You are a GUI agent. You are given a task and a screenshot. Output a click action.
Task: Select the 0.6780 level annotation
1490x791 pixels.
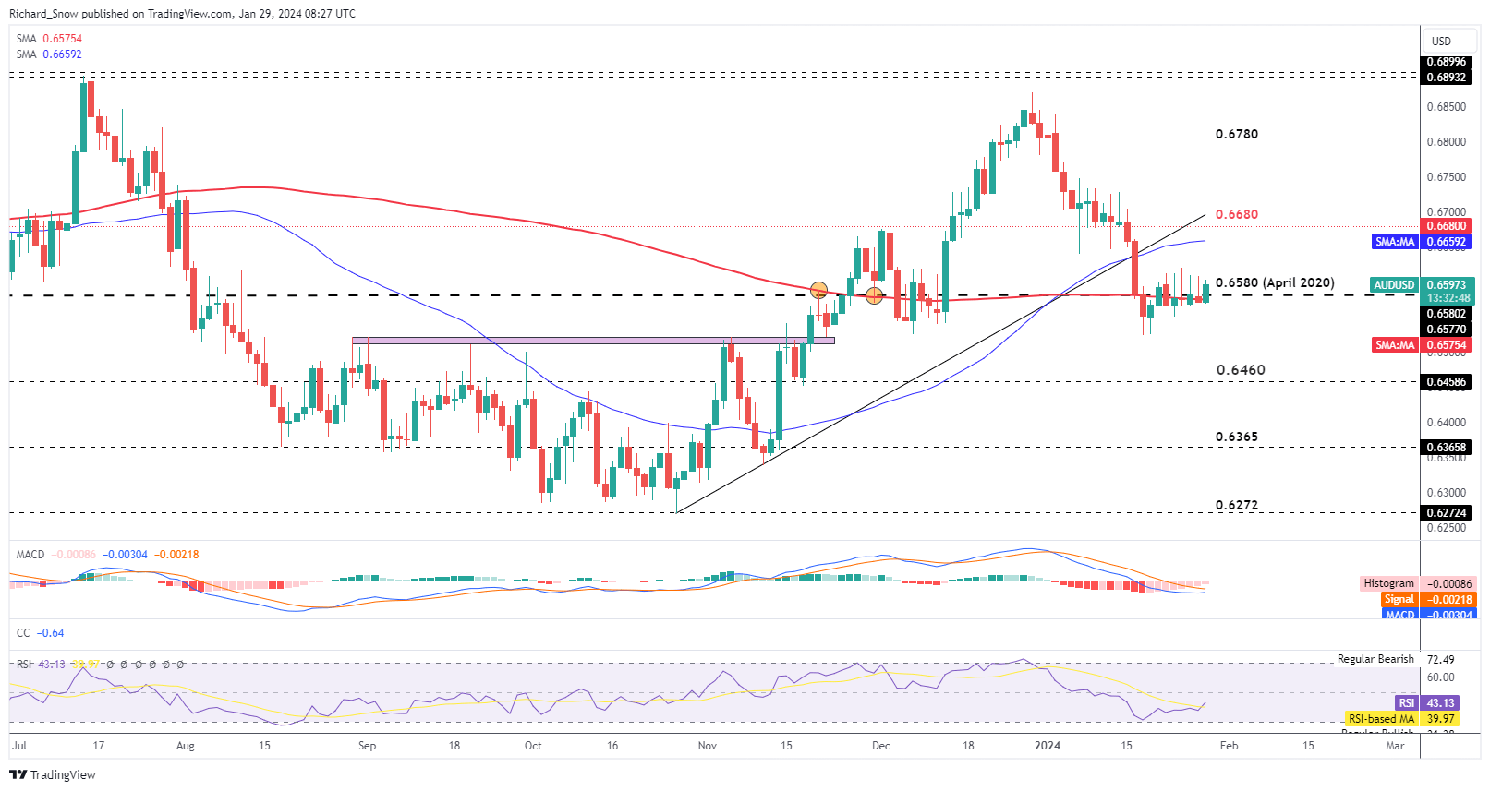1236,134
